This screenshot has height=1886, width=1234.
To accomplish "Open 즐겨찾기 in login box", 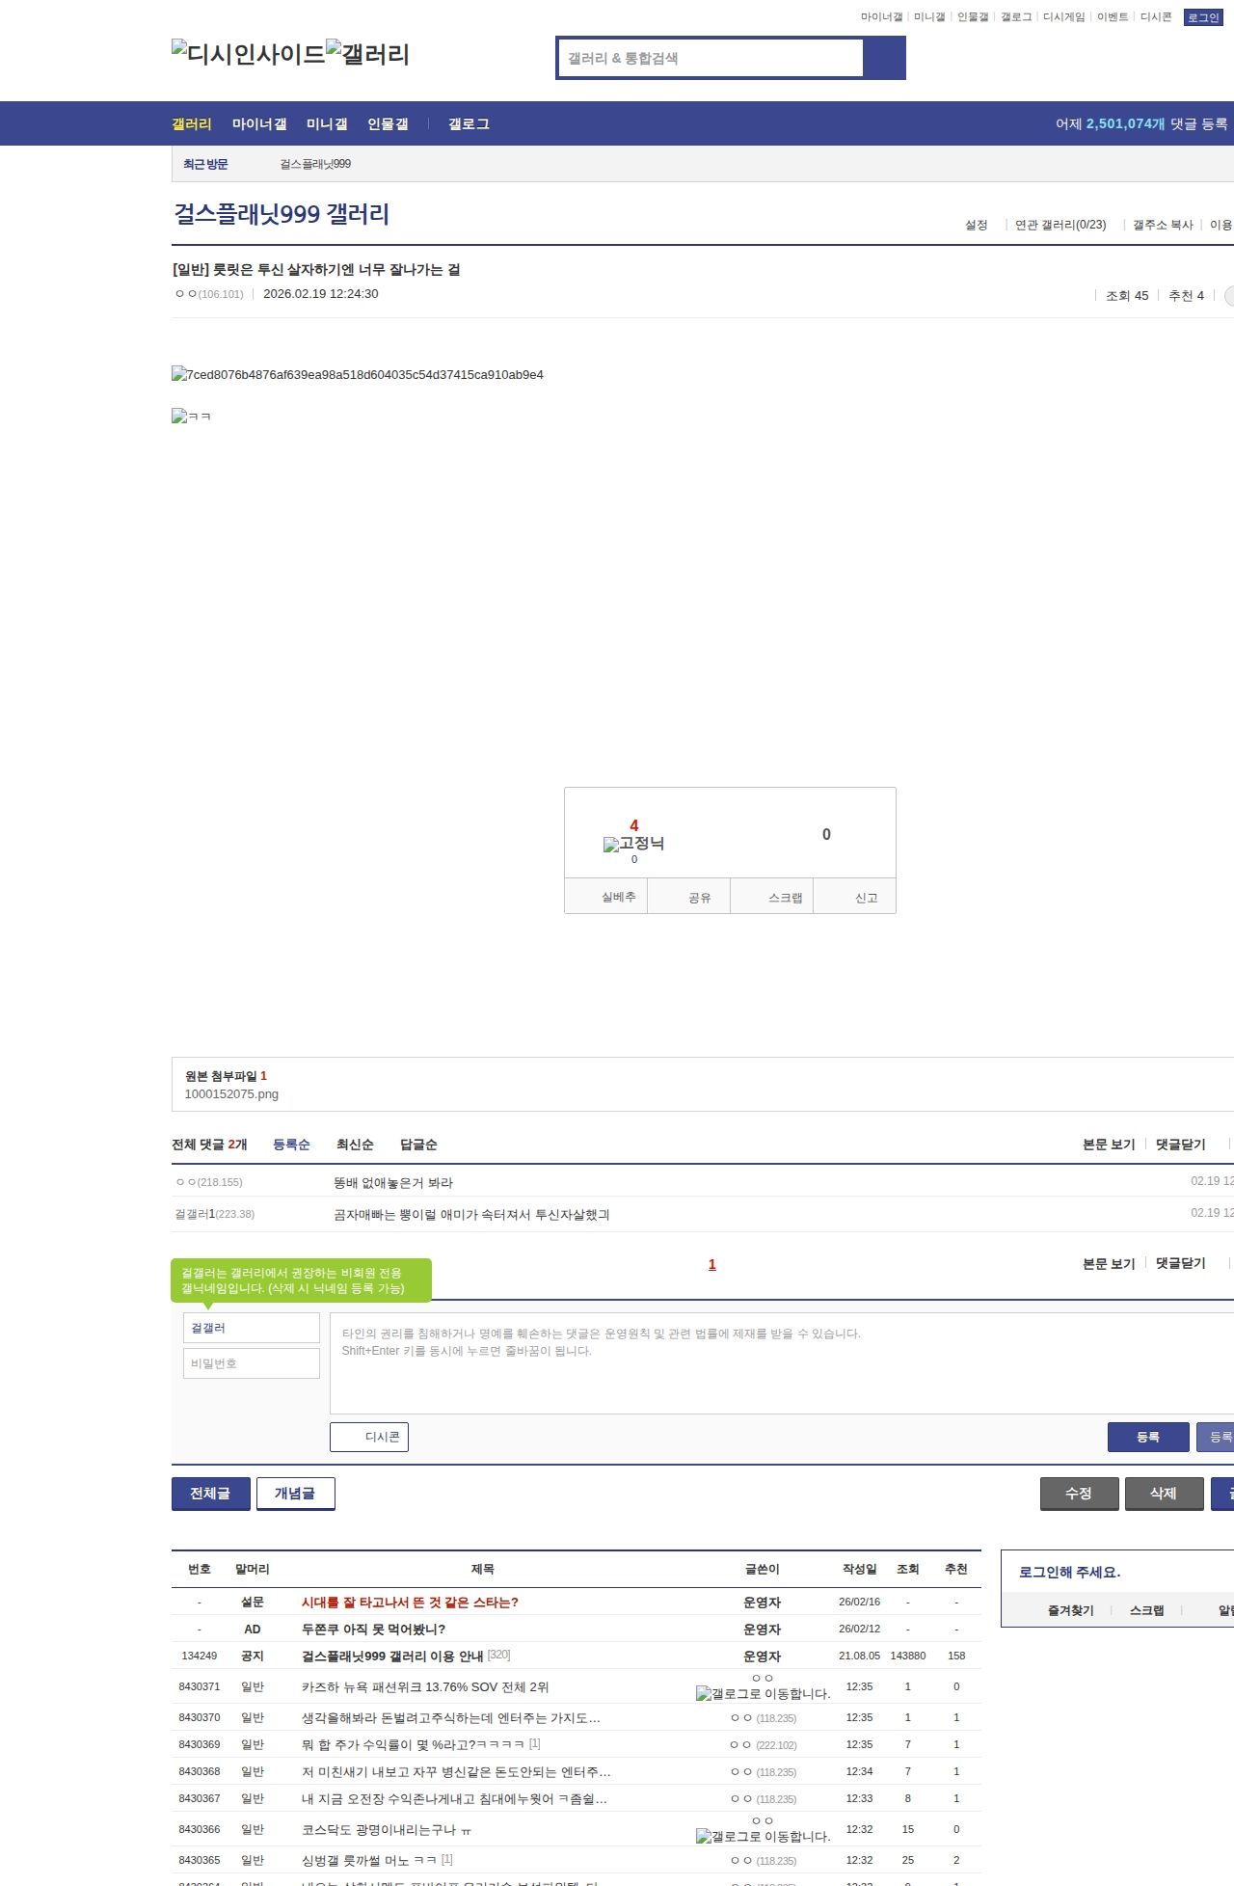I will [1071, 1610].
